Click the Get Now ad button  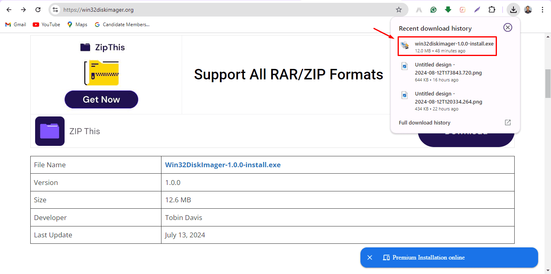pyautogui.click(x=101, y=100)
